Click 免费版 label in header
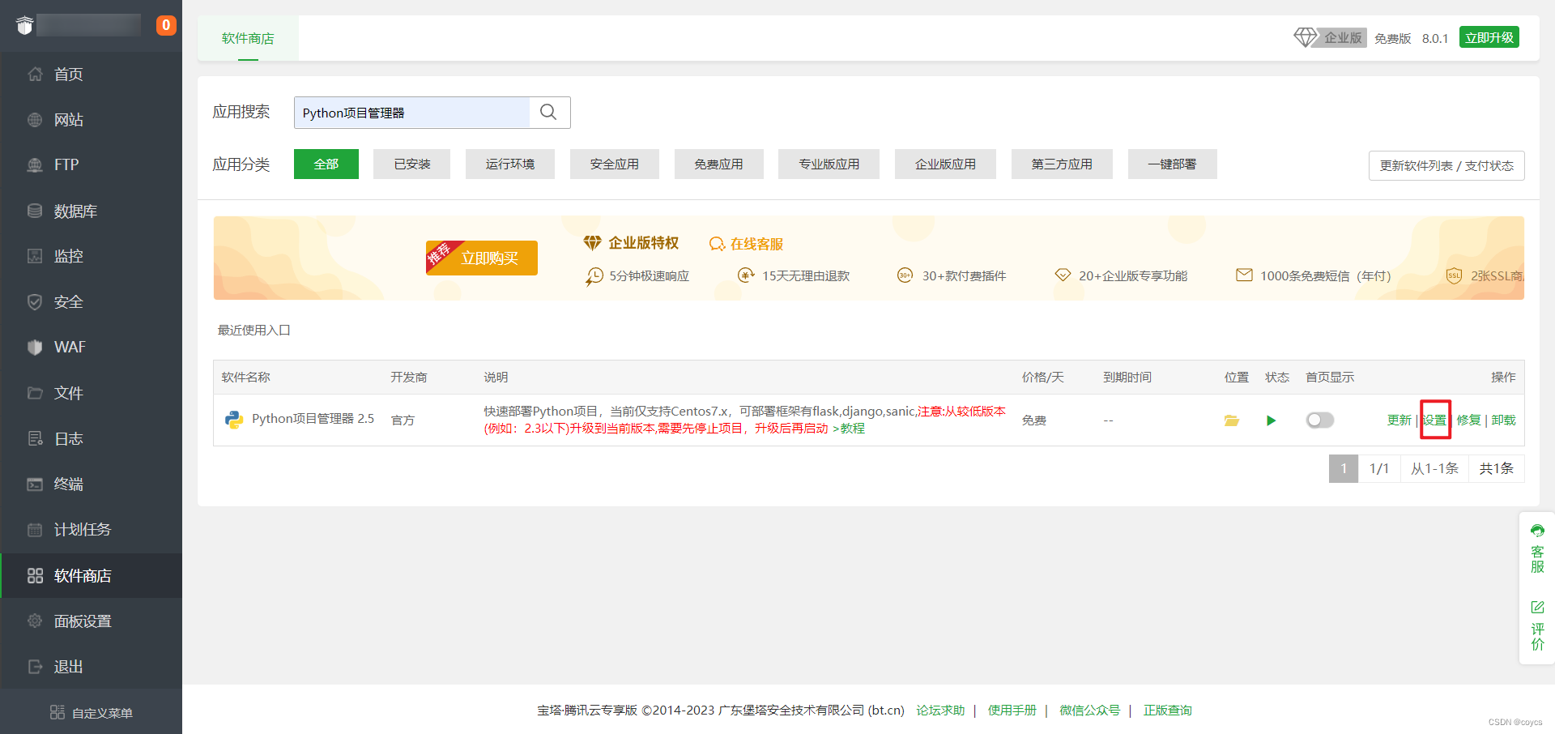The image size is (1555, 734). (1392, 38)
